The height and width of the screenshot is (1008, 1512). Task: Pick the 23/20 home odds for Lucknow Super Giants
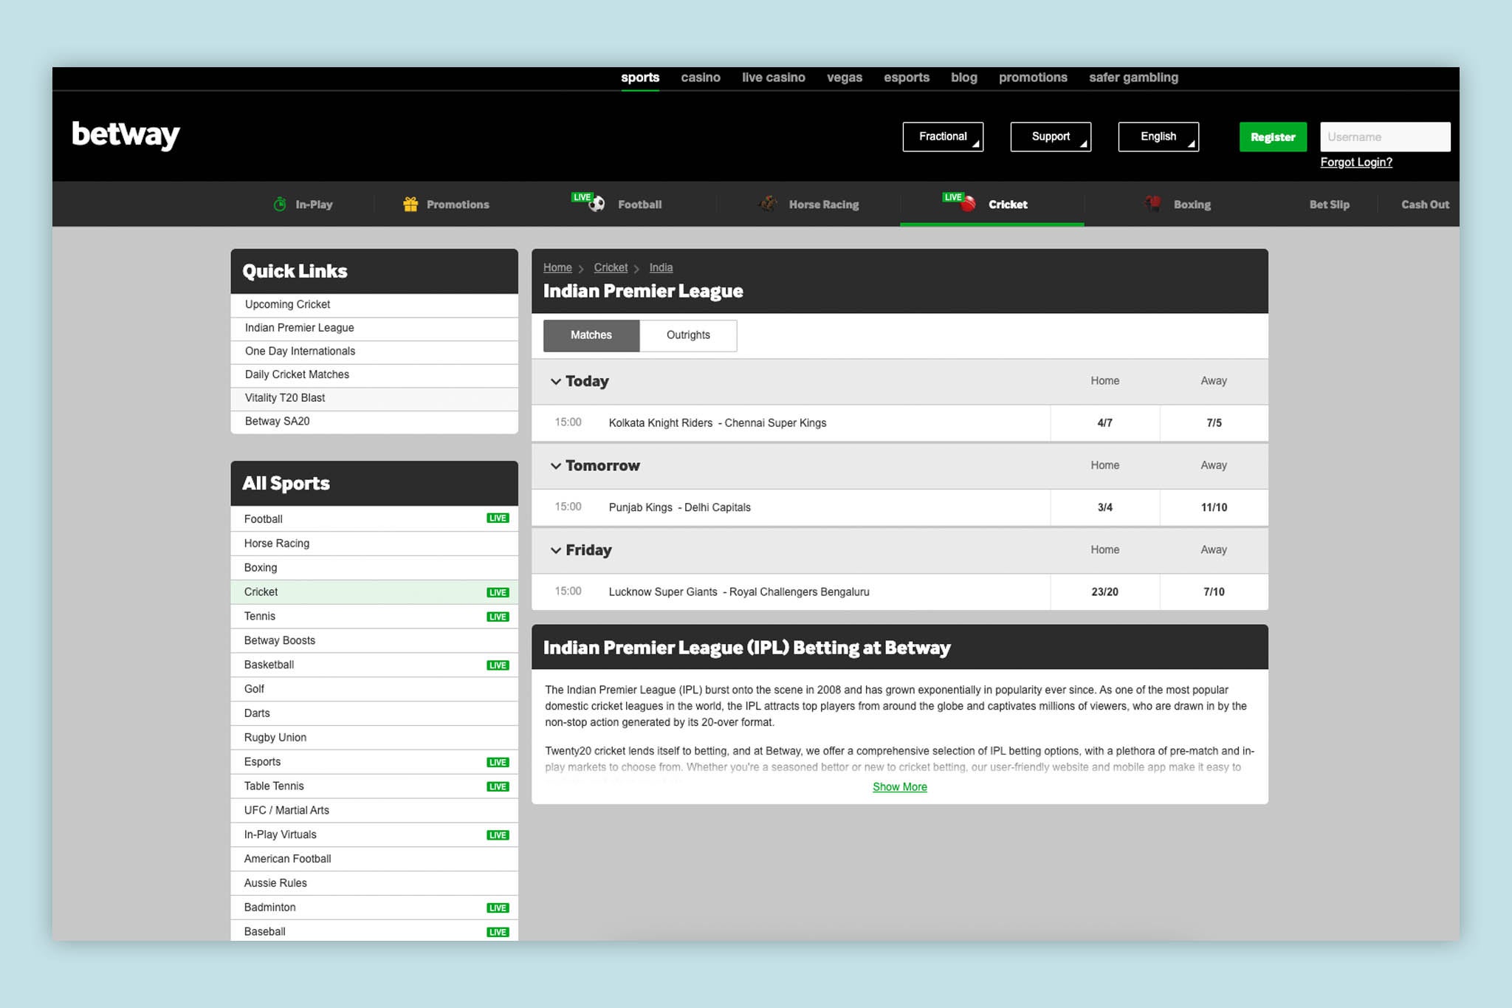tap(1104, 592)
